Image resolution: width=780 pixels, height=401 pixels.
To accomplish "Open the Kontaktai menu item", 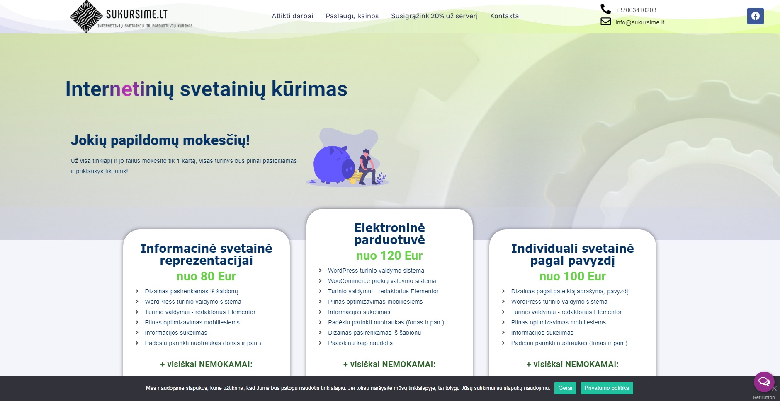I will [x=505, y=16].
